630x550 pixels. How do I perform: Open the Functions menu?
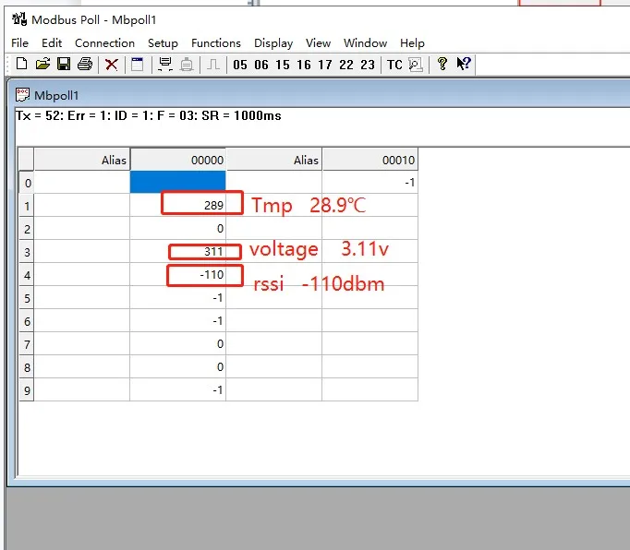point(215,42)
